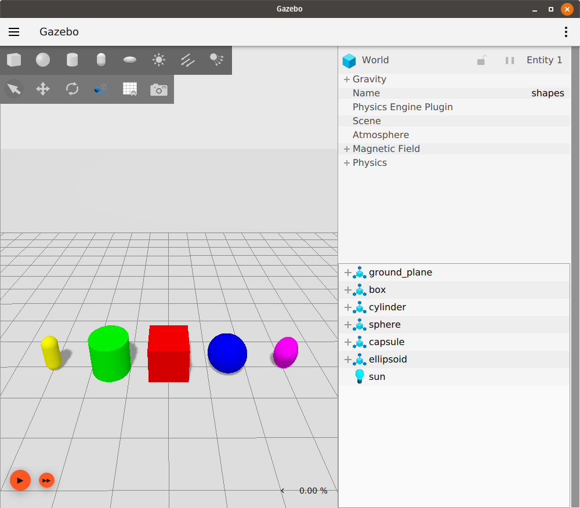The image size is (580, 508).
Task: Start the simulation with play button
Action: tap(20, 480)
